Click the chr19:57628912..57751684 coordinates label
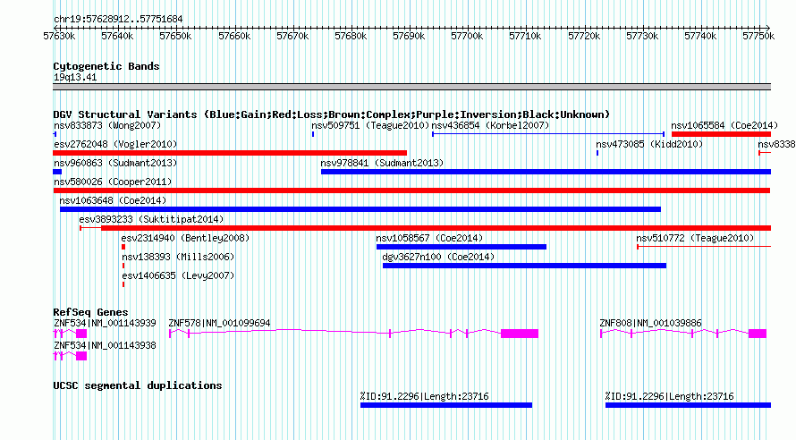 (x=118, y=20)
